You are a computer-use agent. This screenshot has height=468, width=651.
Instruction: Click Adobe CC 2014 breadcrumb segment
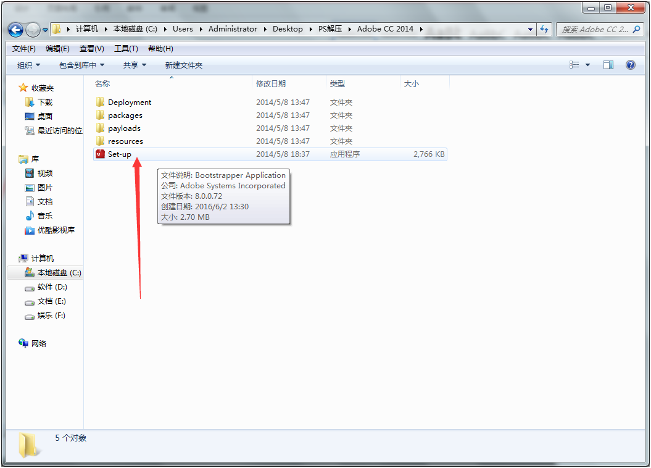[385, 28]
